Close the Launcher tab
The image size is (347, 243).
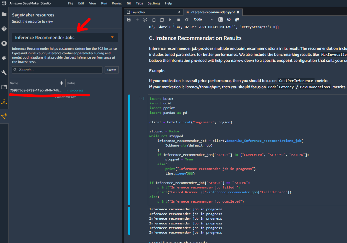[x=179, y=12]
